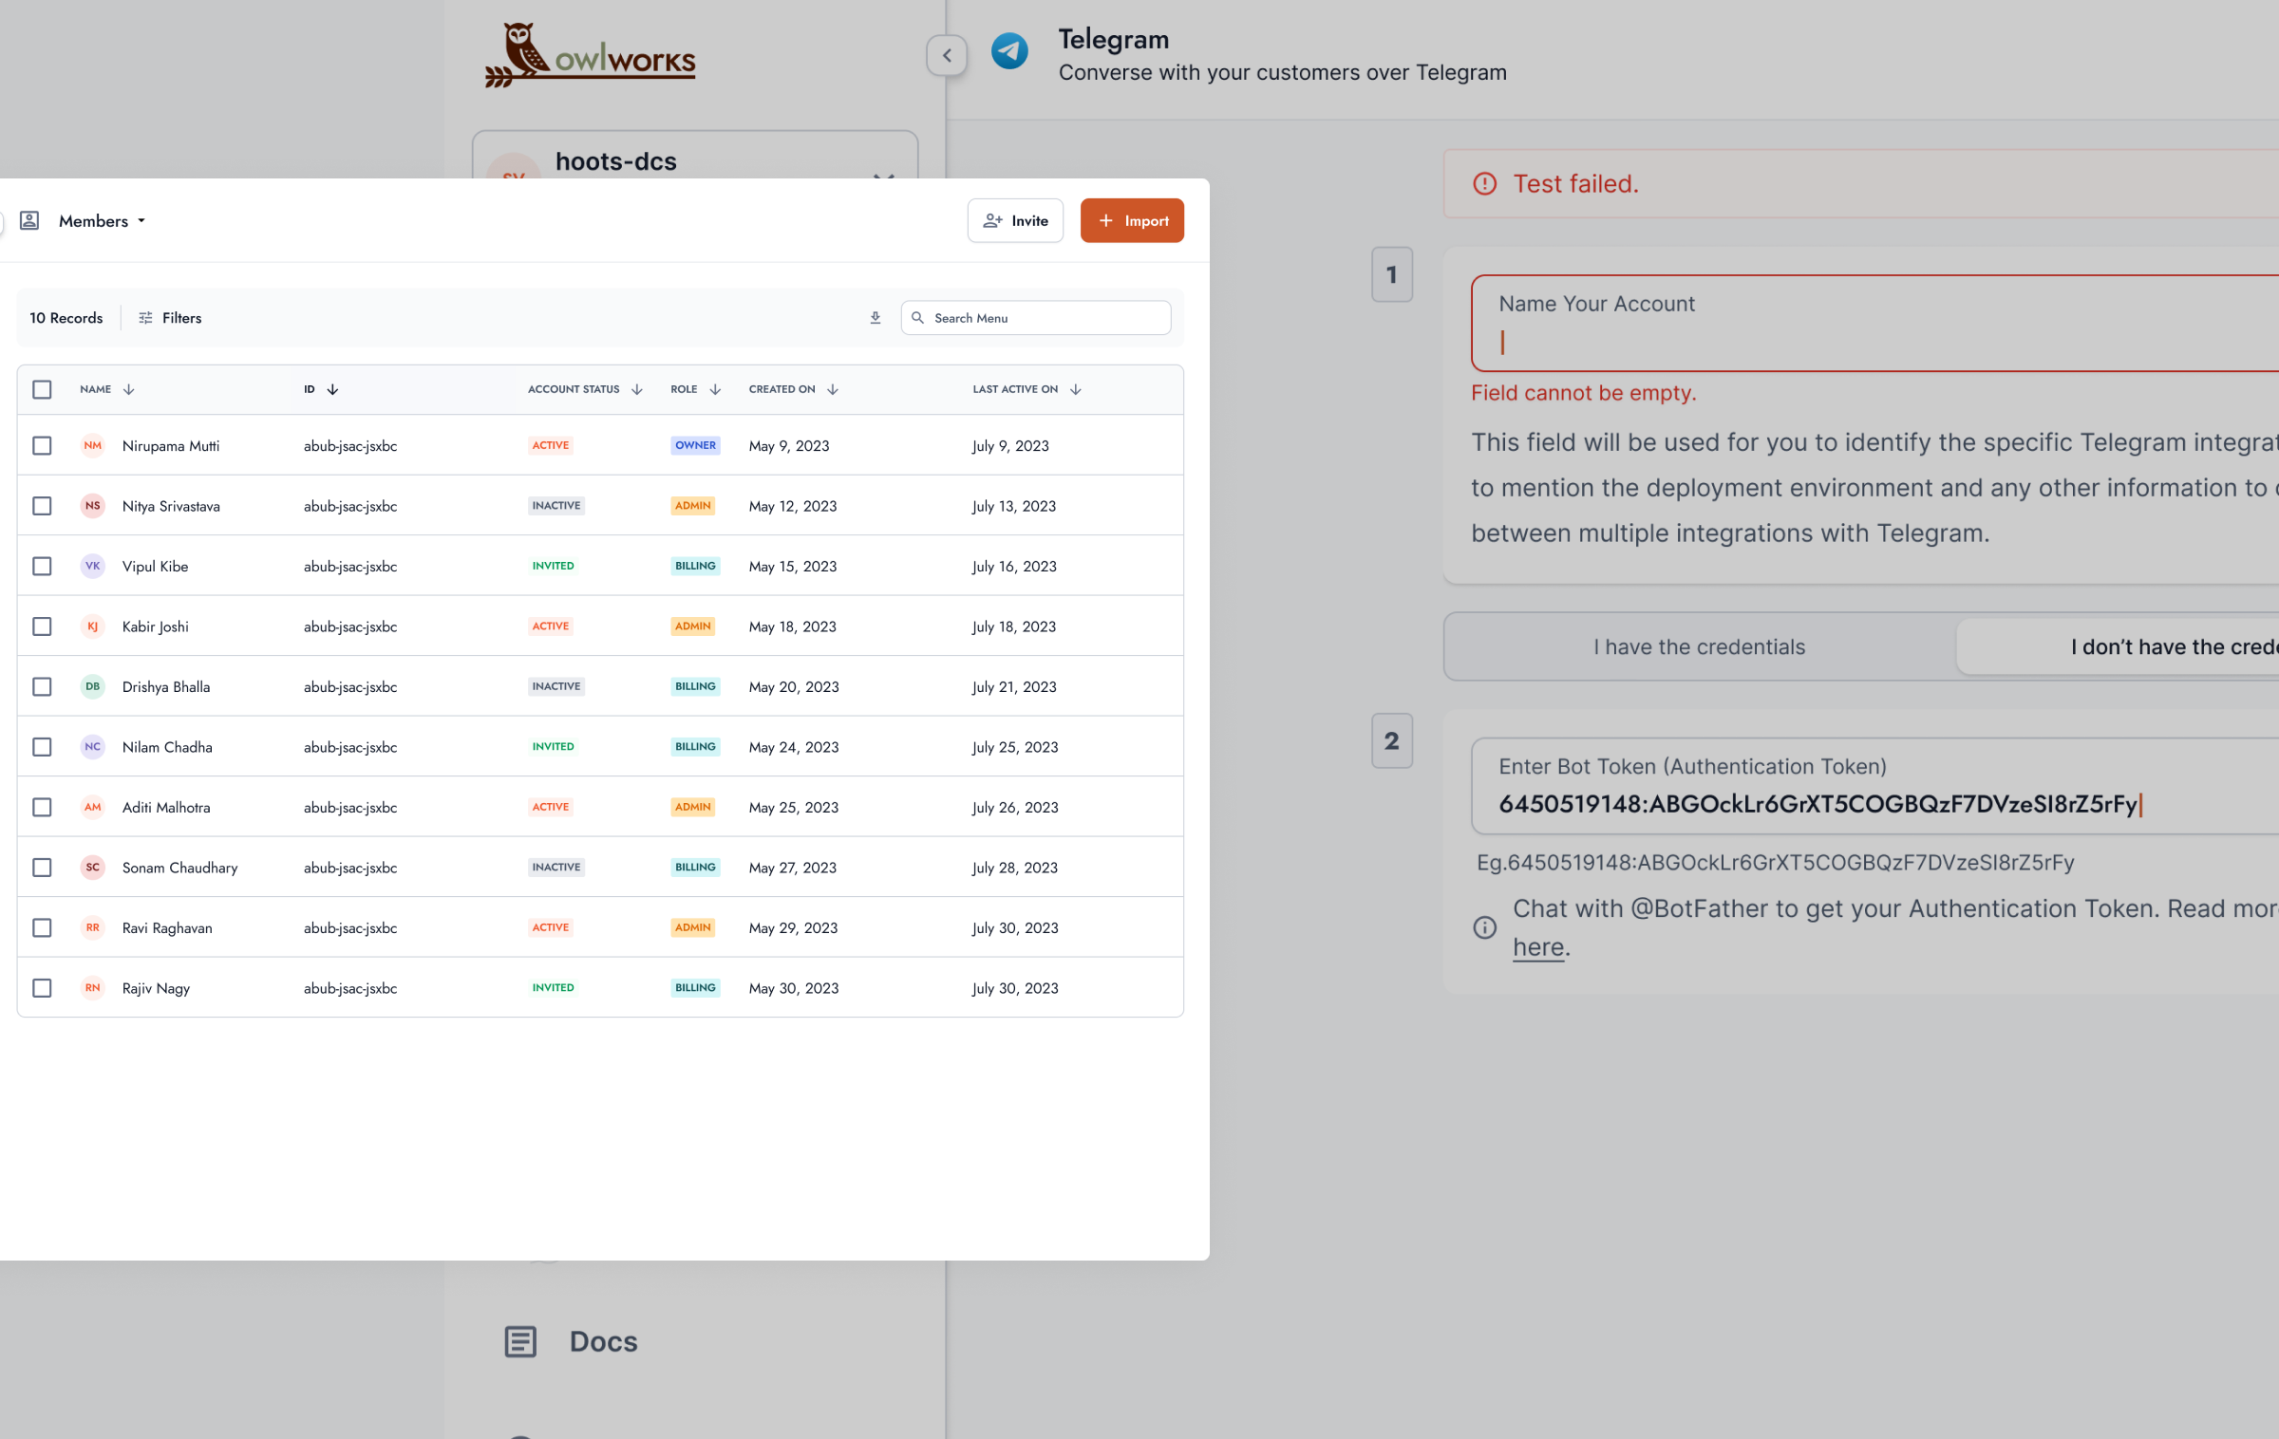This screenshot has height=1439, width=2279.
Task: Check the box for Vipul Kibe
Action: pyautogui.click(x=42, y=566)
